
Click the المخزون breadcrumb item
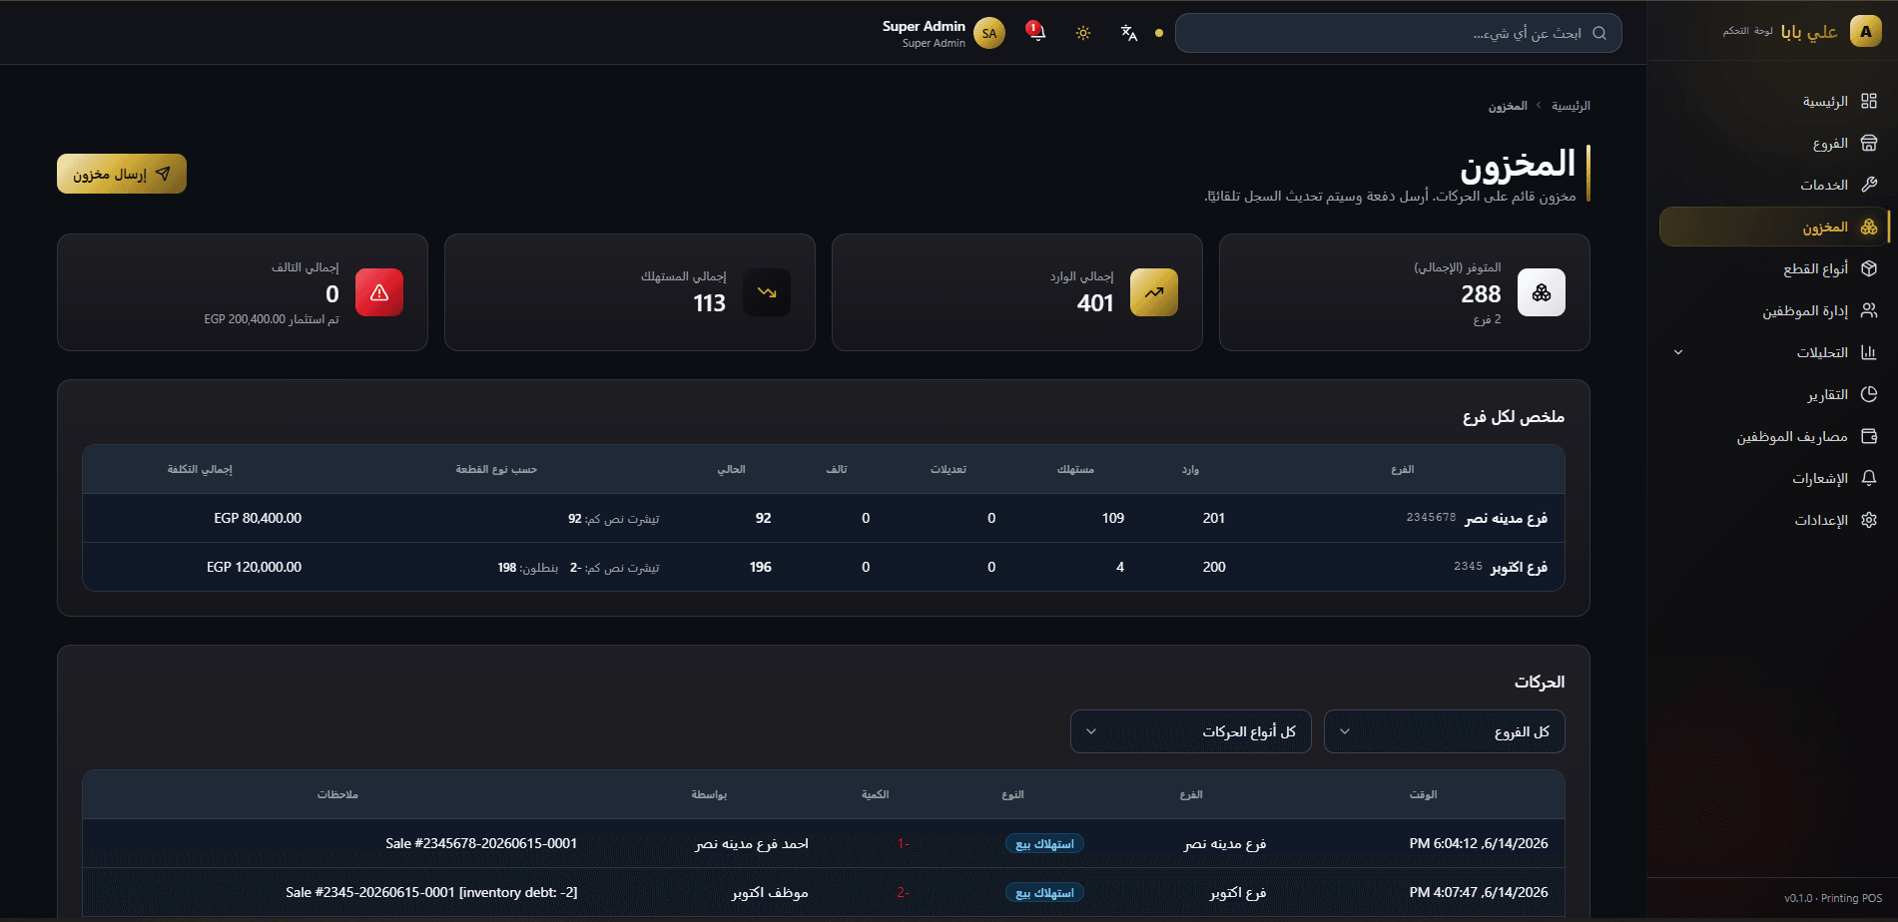click(x=1508, y=106)
